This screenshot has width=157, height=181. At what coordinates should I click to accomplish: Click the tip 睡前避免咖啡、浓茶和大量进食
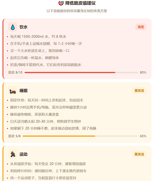click(x=34, y=114)
